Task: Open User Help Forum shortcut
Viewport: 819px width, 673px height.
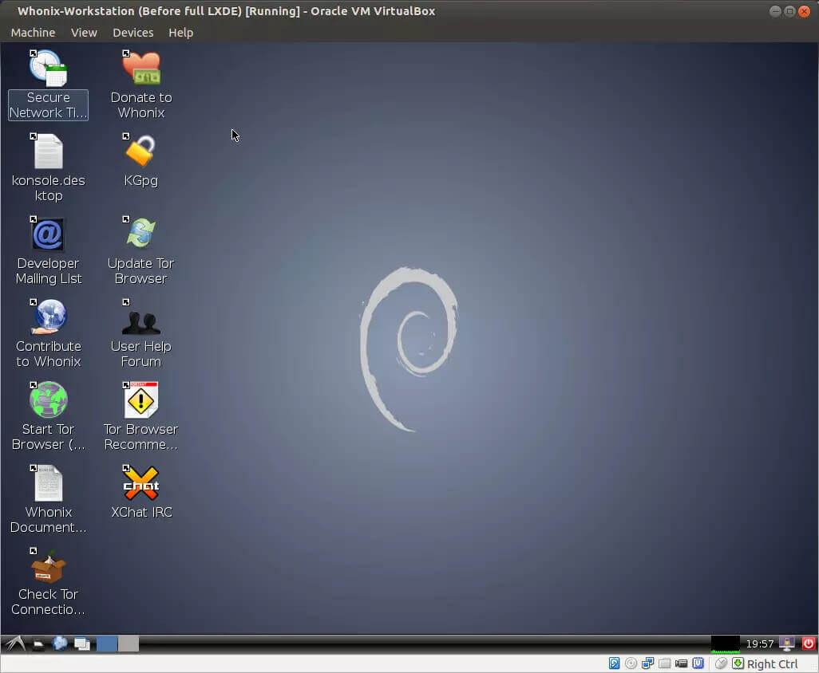Action: [140, 317]
